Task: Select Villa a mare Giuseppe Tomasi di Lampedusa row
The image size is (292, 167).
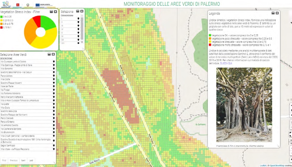Action: pyautogui.click(x=28, y=100)
